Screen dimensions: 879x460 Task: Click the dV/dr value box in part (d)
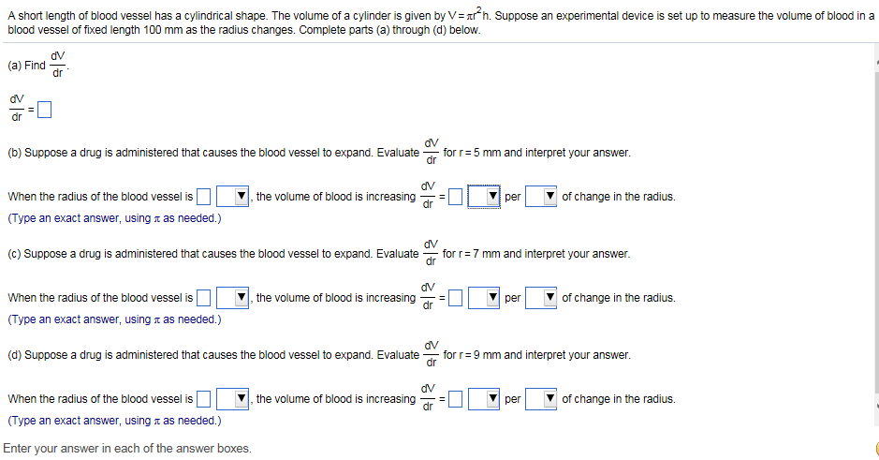[454, 399]
